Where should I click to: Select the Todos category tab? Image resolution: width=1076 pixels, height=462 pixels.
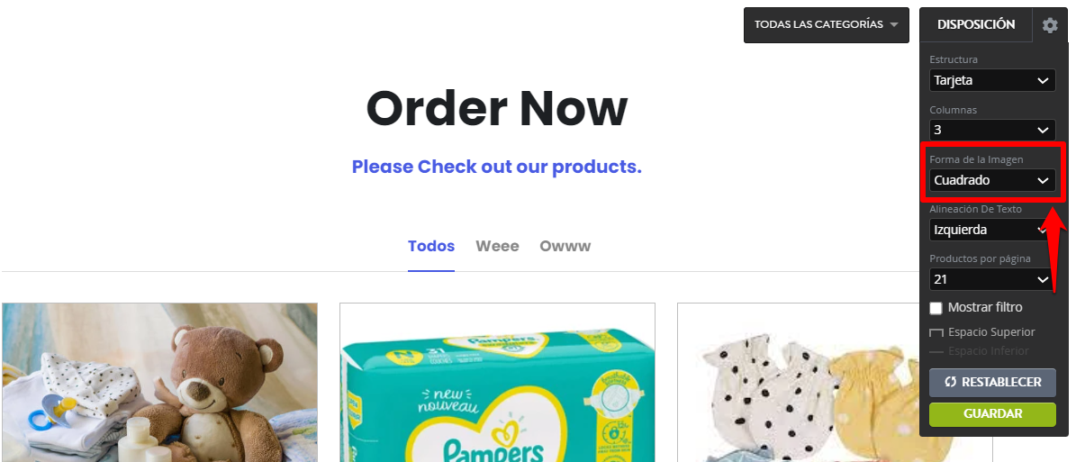[431, 246]
